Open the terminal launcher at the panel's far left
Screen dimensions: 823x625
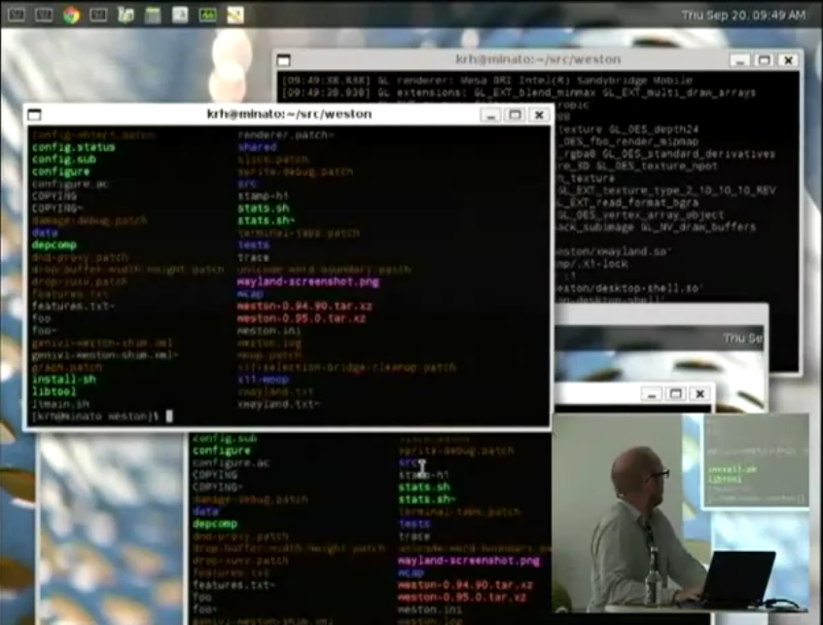tap(17, 15)
